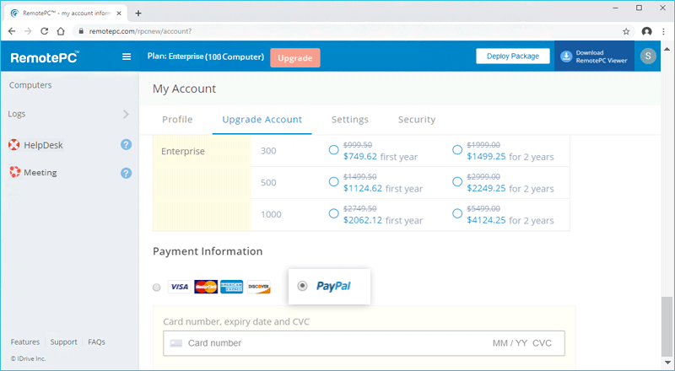Click the Payment Information heading
Viewport: 675px width, 371px height.
click(208, 251)
